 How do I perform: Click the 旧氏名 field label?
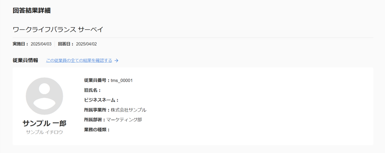pyautogui.click(x=92, y=90)
